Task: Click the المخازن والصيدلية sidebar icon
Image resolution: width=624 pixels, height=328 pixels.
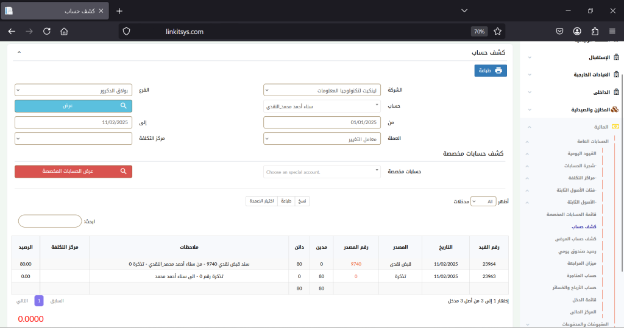Action: [x=615, y=110]
